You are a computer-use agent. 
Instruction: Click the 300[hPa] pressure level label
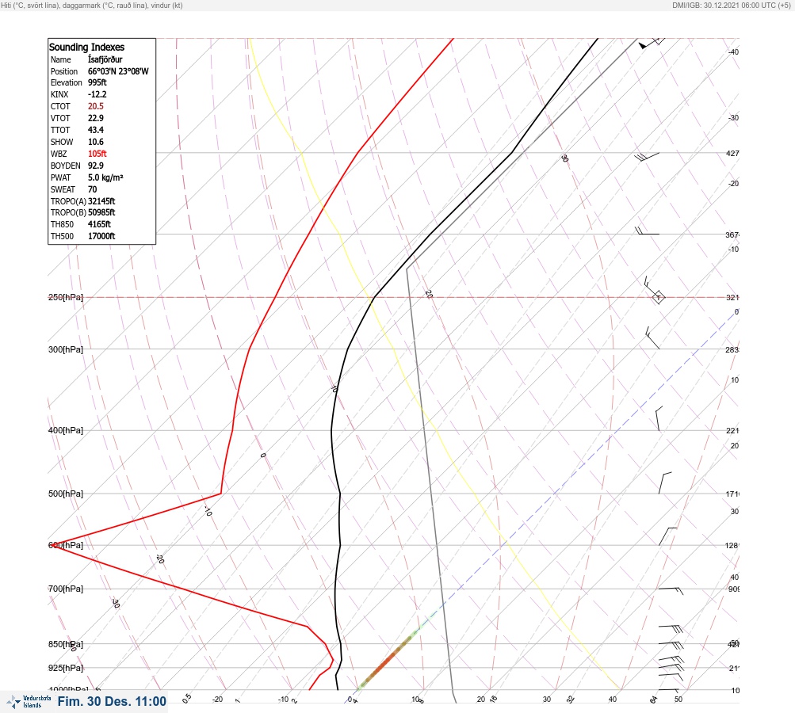pos(66,349)
